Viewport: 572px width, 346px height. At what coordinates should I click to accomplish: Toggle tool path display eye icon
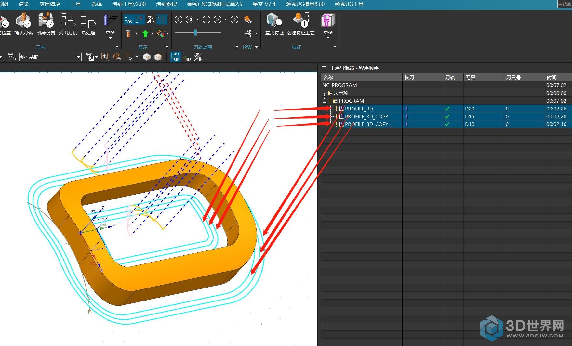[128, 20]
